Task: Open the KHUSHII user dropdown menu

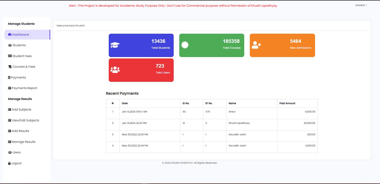Action: [x=361, y=5]
